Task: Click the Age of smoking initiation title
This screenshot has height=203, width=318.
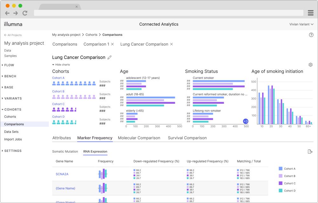Action: [x=277, y=71]
